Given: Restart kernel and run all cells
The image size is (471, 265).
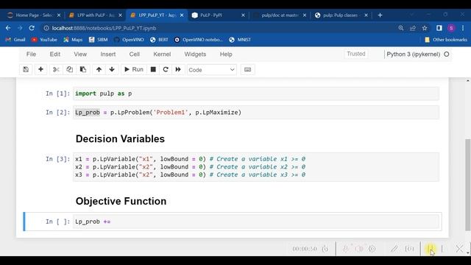Looking at the screenshot, I should click(x=178, y=70).
